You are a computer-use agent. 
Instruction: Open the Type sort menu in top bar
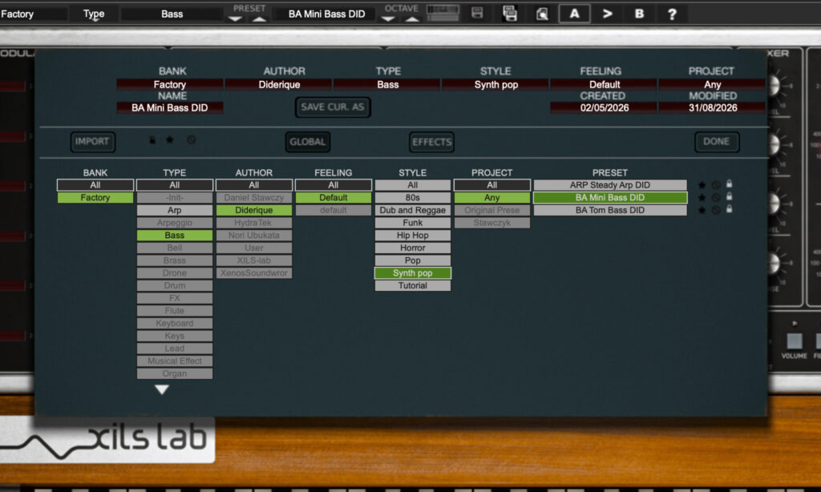click(94, 14)
